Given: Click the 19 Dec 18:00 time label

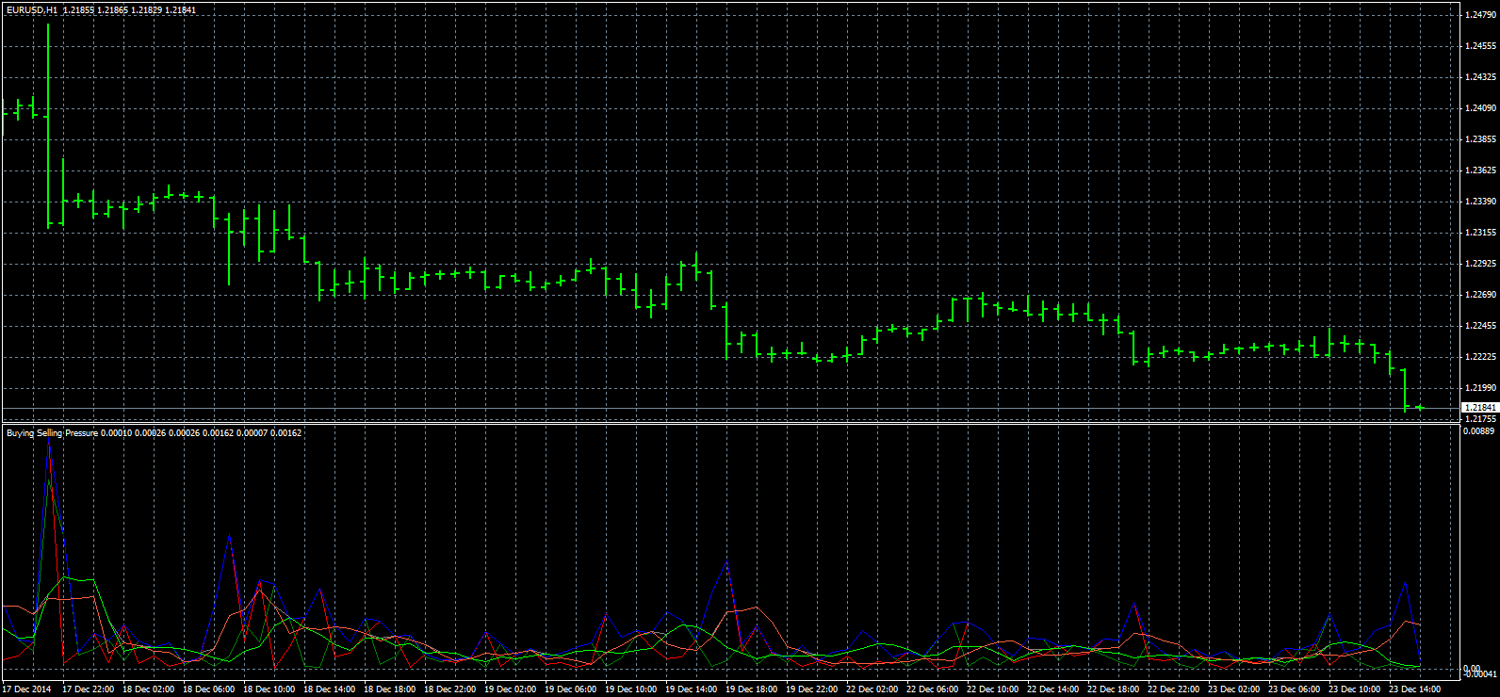Looking at the screenshot, I should pyautogui.click(x=752, y=689).
